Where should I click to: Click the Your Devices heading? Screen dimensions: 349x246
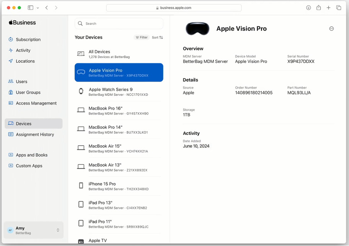[x=88, y=37]
